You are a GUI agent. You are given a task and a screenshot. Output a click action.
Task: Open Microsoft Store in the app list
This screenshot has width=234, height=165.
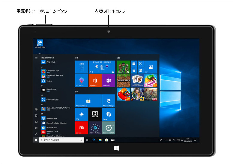49,128
